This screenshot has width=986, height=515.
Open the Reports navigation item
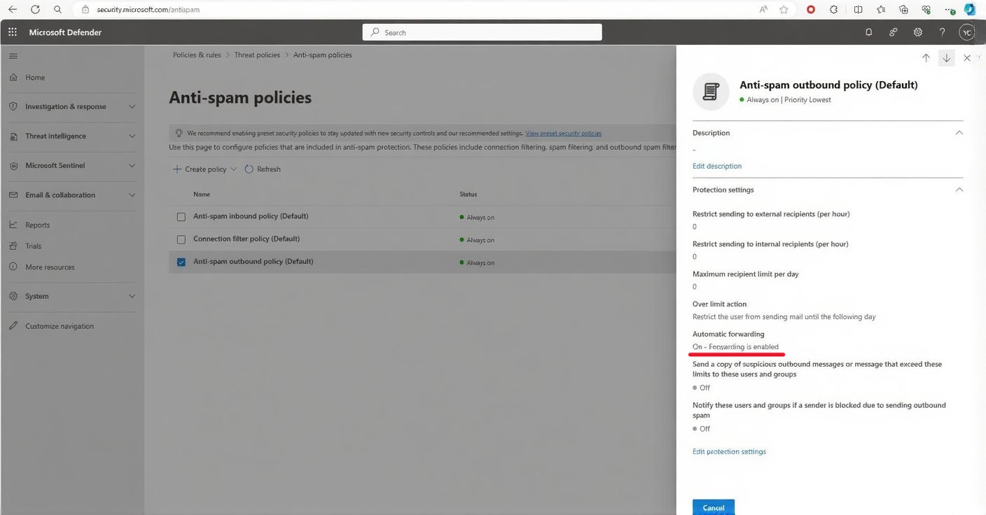tap(38, 225)
